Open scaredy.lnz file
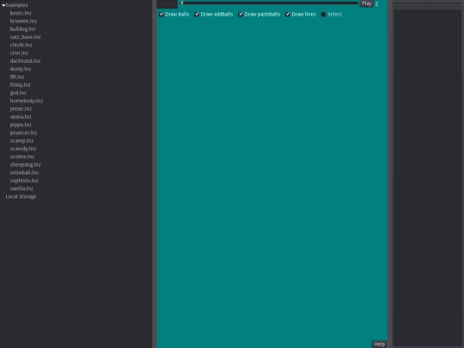This screenshot has height=348, width=464. pos(23,149)
